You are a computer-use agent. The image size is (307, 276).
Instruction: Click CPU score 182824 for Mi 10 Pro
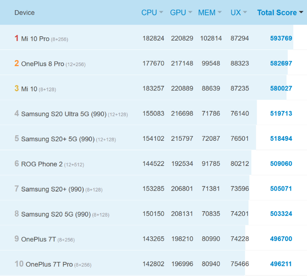pyautogui.click(x=153, y=38)
